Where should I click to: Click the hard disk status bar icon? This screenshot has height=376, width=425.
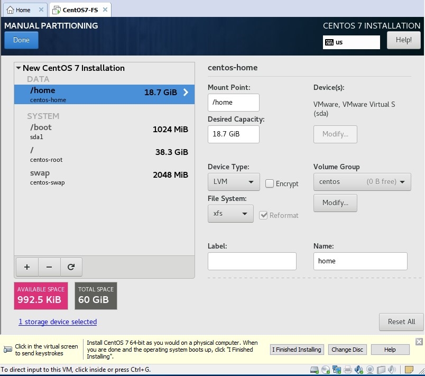[315, 370]
